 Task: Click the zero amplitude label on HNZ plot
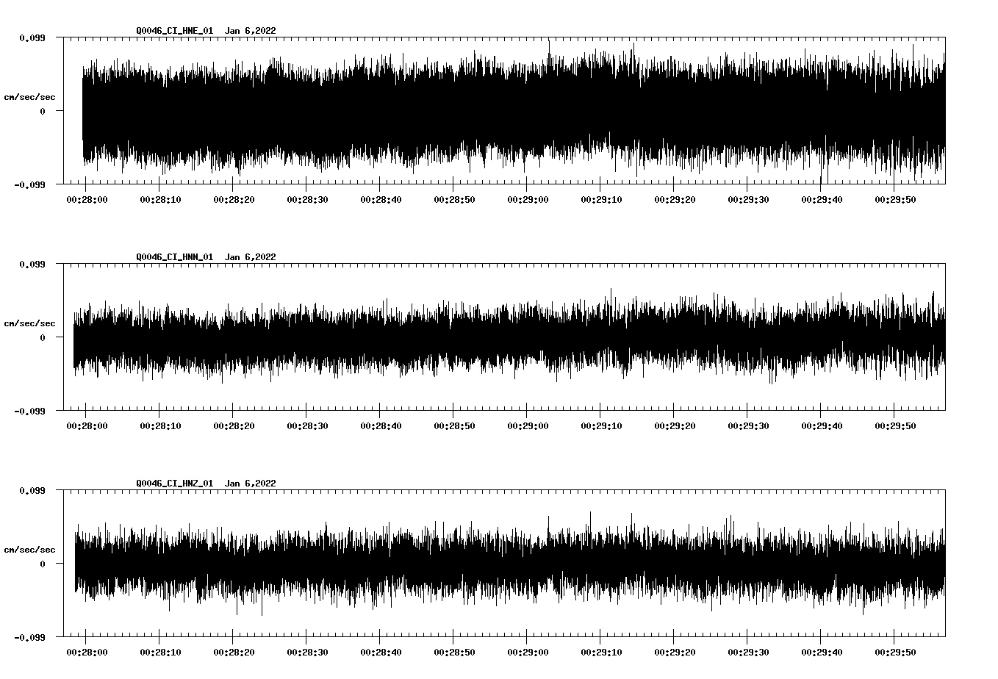tap(43, 564)
